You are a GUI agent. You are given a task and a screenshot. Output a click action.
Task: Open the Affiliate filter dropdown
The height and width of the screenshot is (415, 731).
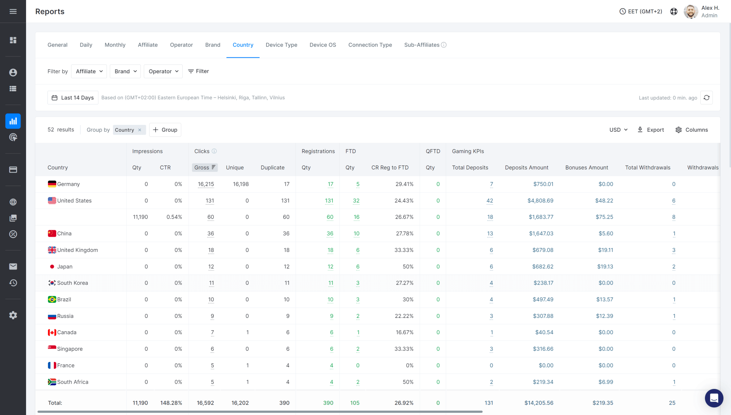click(x=89, y=71)
